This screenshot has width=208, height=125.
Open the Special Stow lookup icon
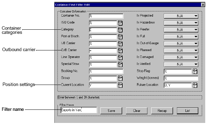coord(120,64)
